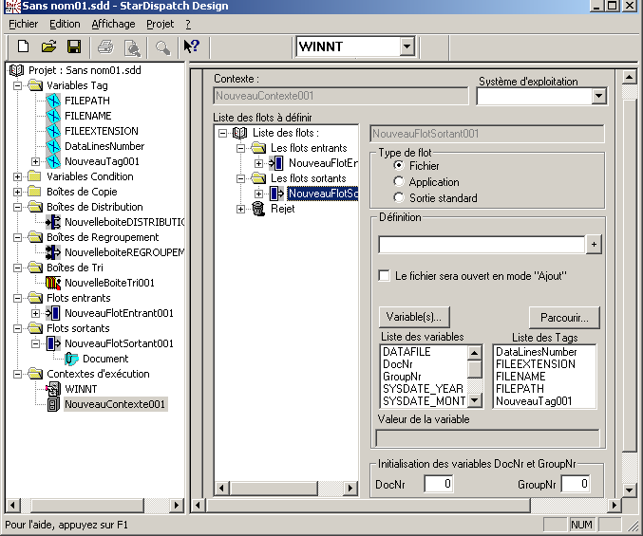Screen dimensions: 643x536
Task: Open the WINNT toolbar dropdown
Action: tap(407, 46)
